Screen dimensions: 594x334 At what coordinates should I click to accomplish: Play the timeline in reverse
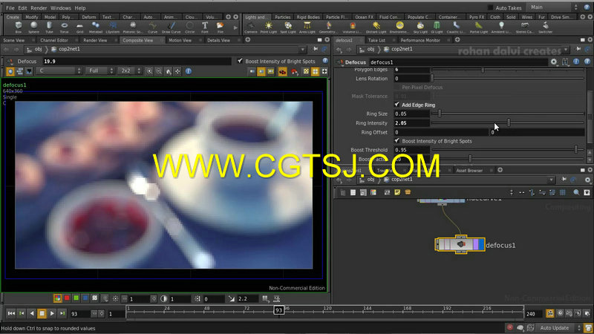[32, 313]
